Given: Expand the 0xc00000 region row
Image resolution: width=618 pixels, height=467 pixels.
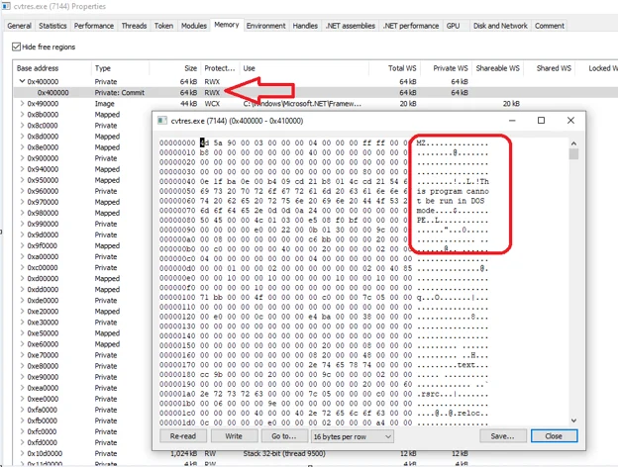Looking at the screenshot, I should [x=22, y=268].
